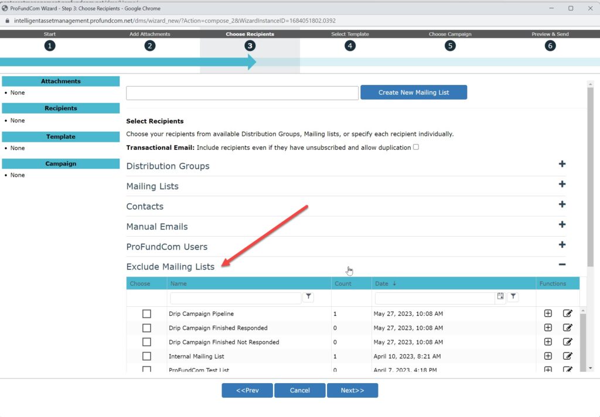Screen dimensions: 600x417
Task: Click the Create New Mailing List button
Action: pos(413,93)
